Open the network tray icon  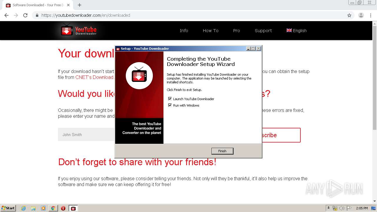[x=335, y=208]
